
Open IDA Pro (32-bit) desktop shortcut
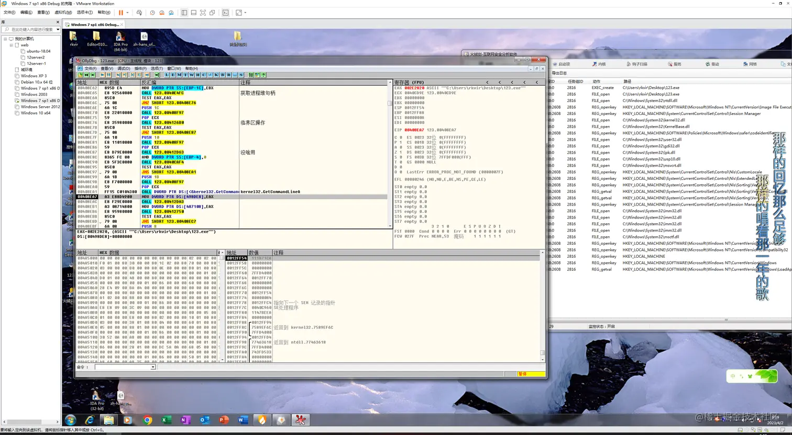pos(97,400)
